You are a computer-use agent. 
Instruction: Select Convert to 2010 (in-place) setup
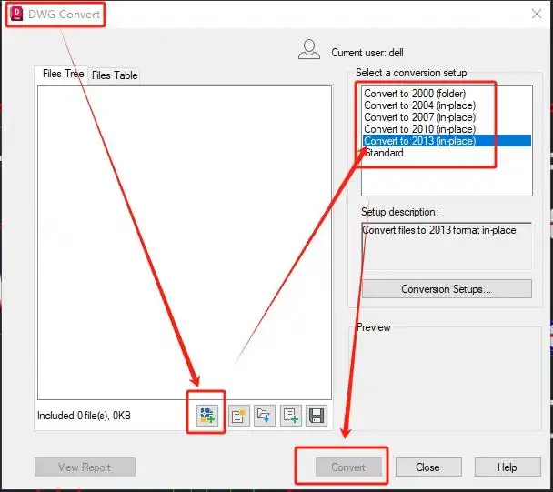point(419,129)
